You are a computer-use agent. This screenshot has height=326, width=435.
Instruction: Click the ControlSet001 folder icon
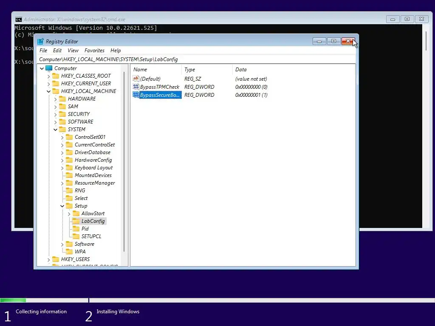(69, 137)
